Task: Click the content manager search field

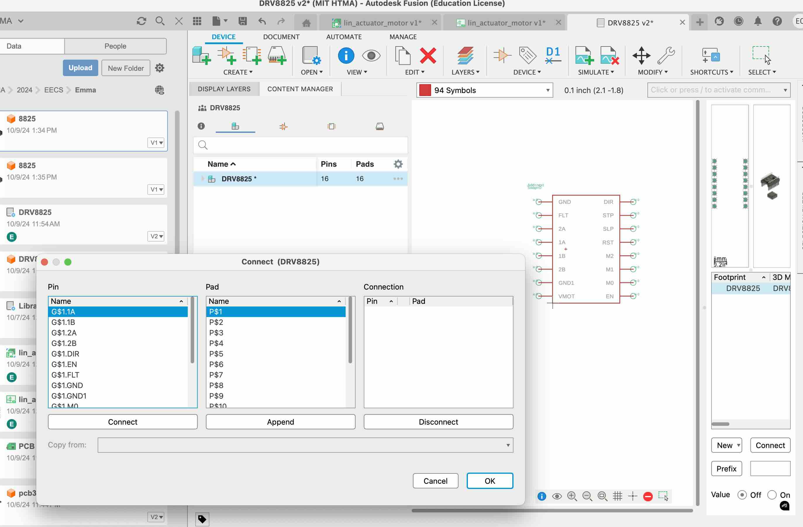Action: [x=300, y=145]
